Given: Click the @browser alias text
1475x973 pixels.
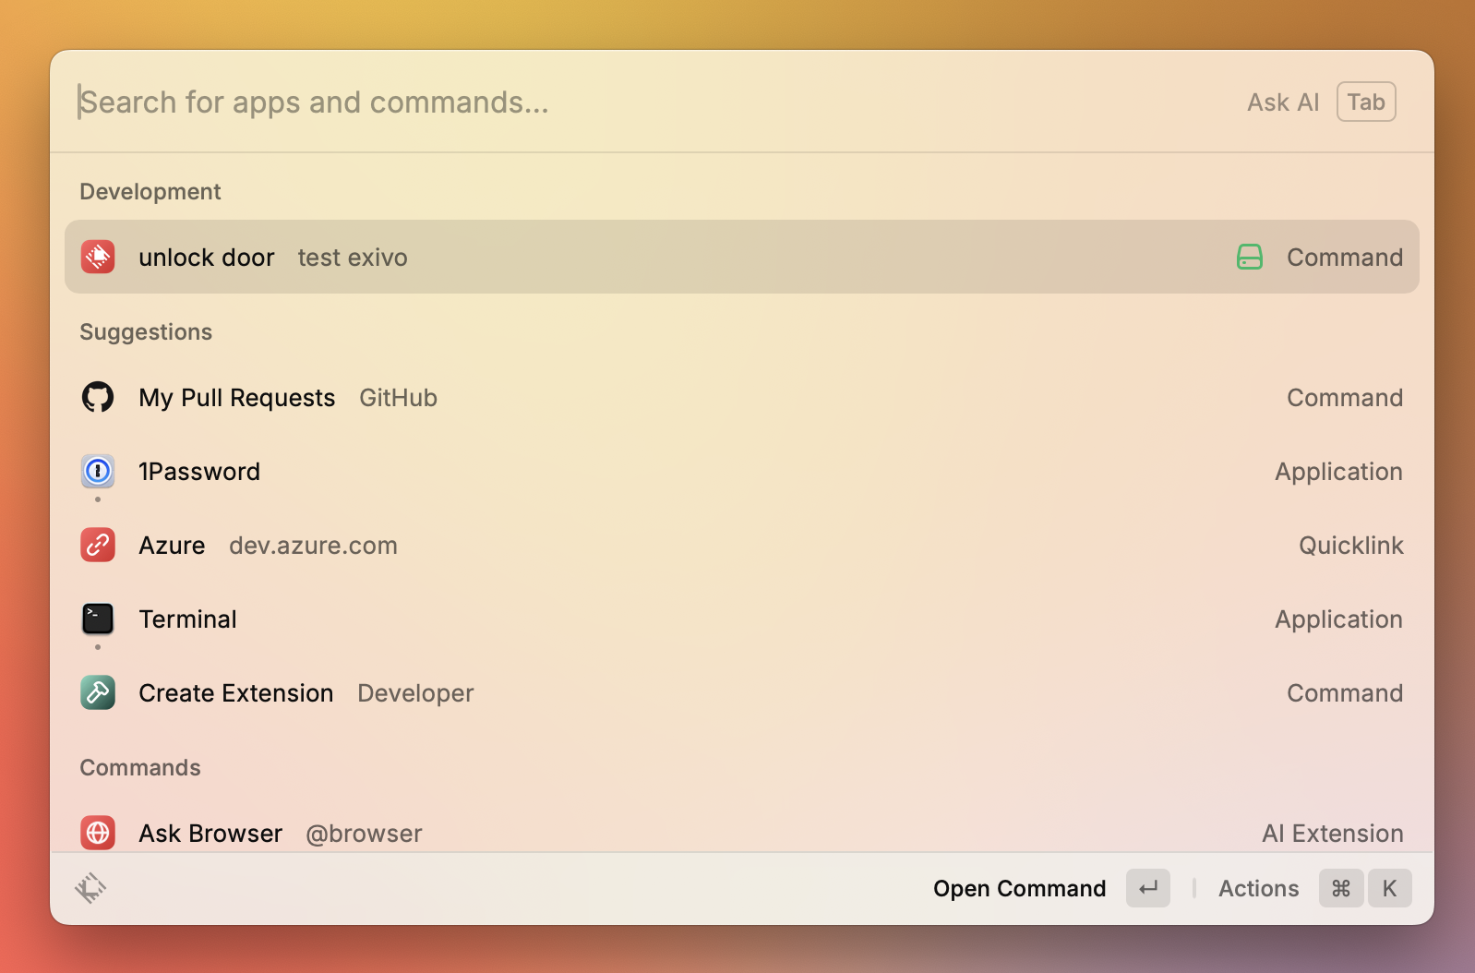Looking at the screenshot, I should [364, 834].
